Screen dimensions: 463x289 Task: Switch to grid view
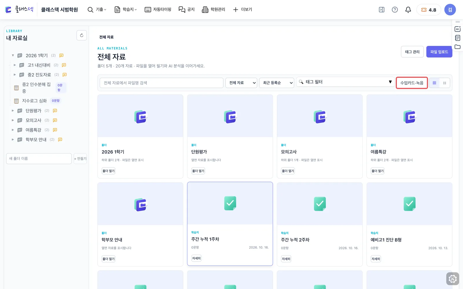pyautogui.click(x=434, y=83)
